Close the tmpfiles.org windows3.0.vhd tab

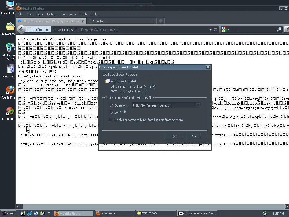[83, 21]
